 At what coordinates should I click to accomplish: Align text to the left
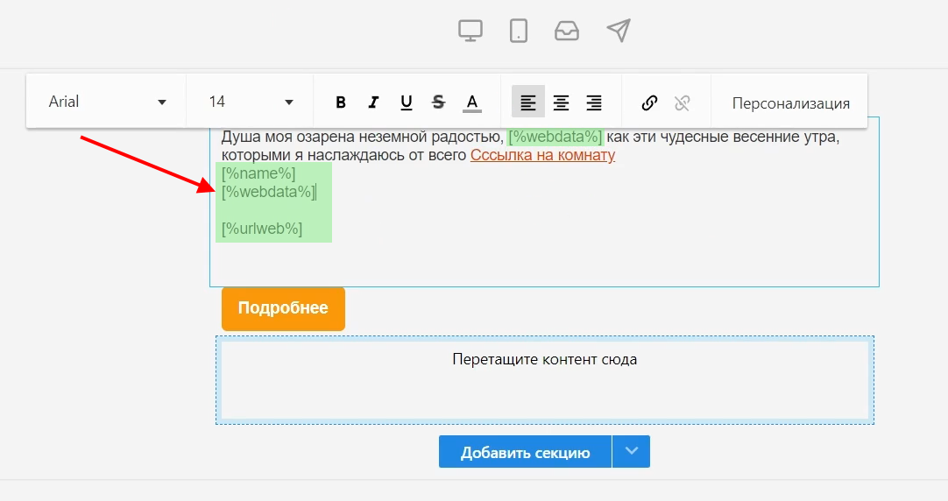click(528, 102)
